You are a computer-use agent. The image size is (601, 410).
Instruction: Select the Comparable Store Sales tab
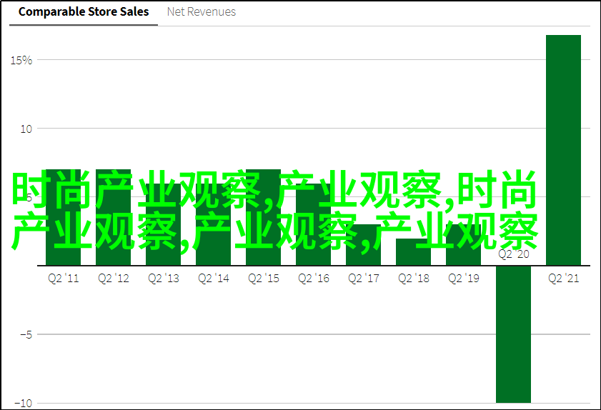[x=84, y=12]
